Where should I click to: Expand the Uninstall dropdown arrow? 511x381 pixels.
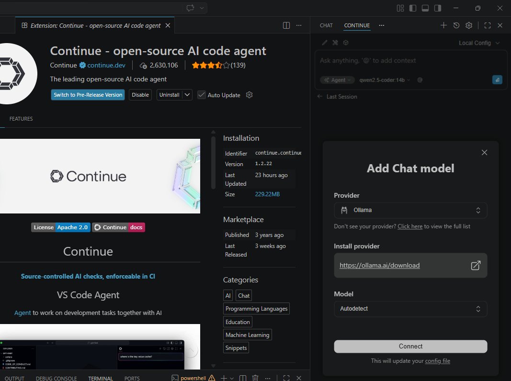tap(187, 95)
